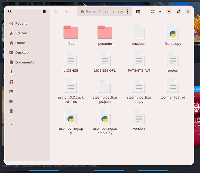This screenshot has width=200, height=173.
Task: Select the user_settings.py Python file
Action: 71,122
